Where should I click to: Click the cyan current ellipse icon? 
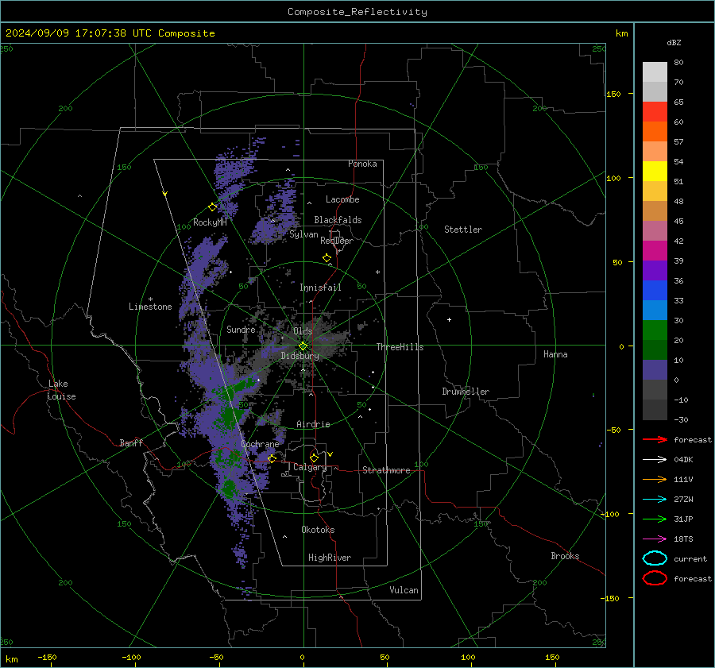[655, 558]
